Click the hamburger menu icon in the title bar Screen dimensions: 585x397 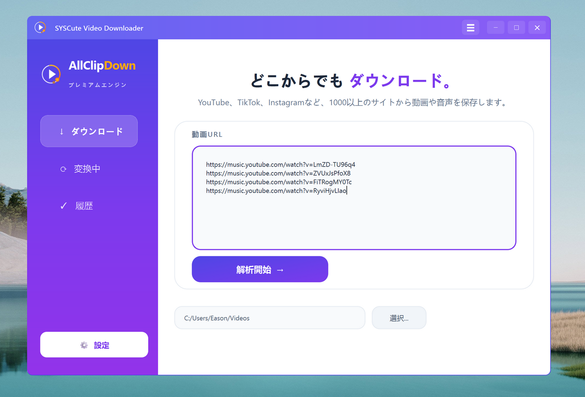pyautogui.click(x=470, y=27)
